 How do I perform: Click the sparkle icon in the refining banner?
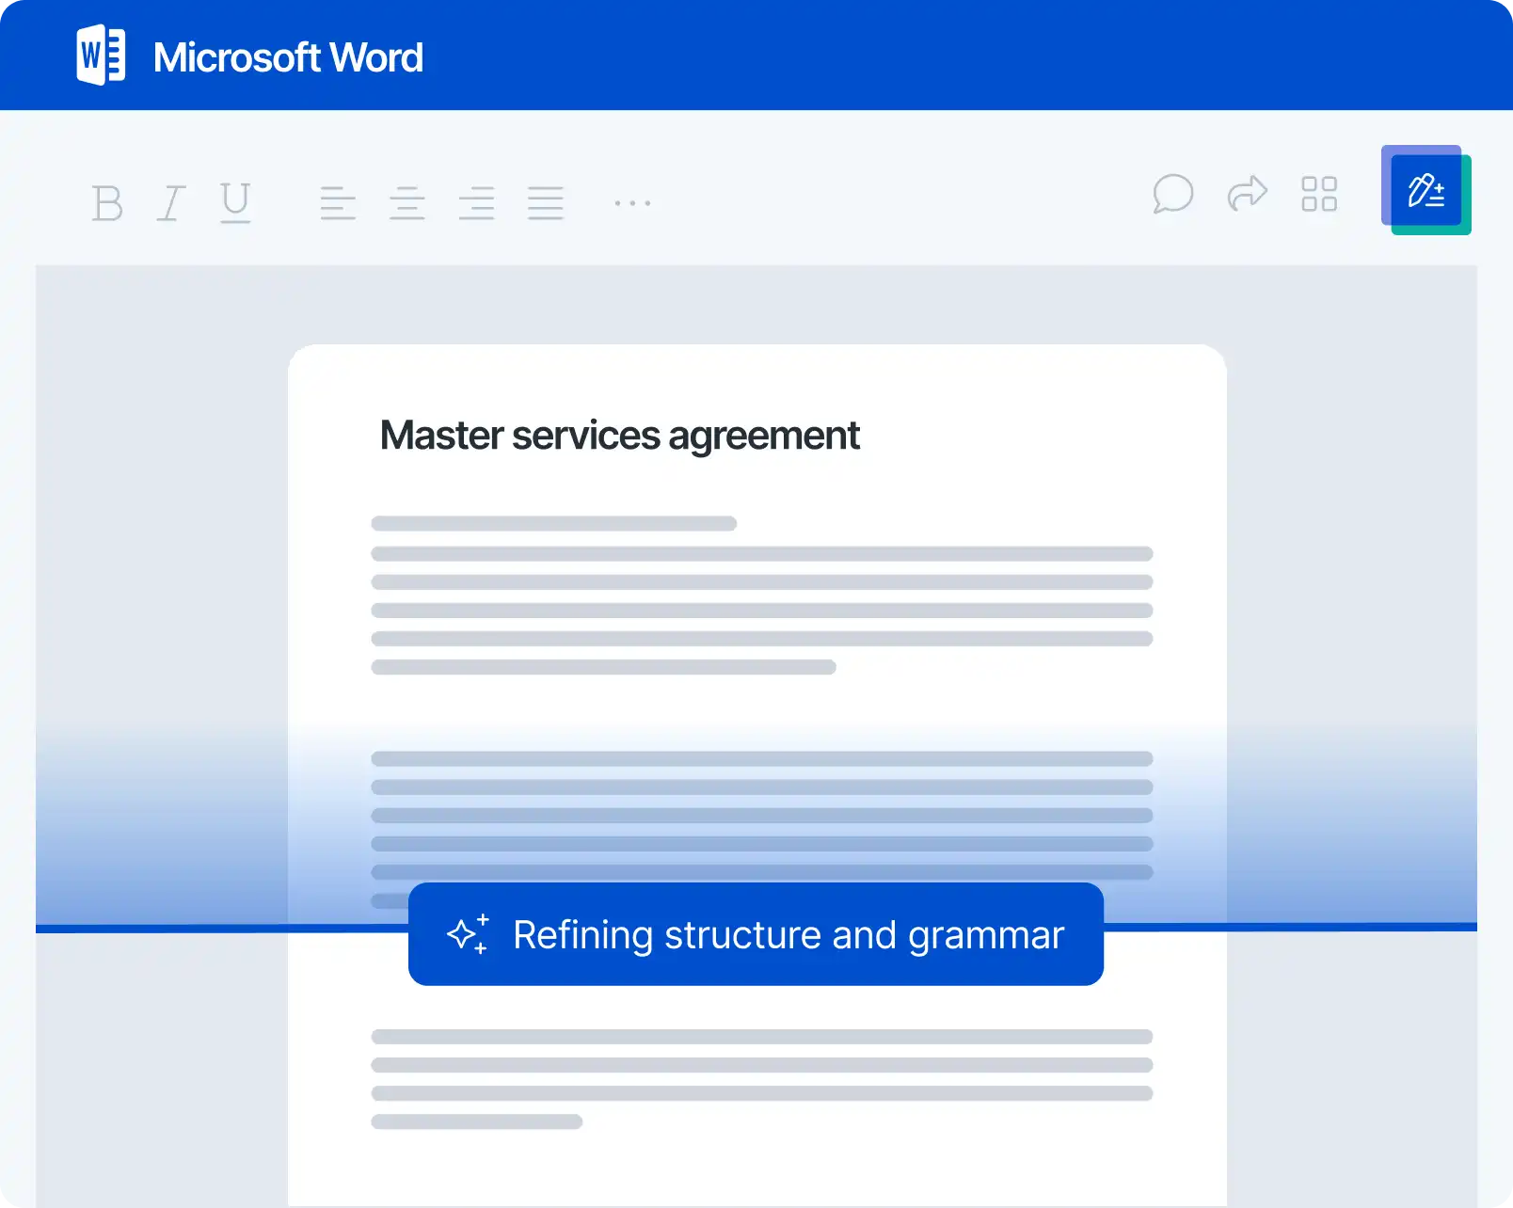pyautogui.click(x=468, y=934)
